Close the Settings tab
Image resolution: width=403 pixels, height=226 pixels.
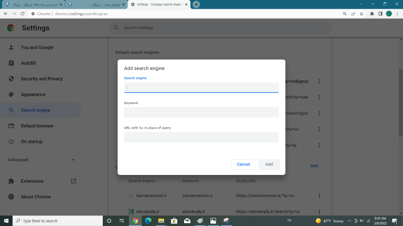(186, 4)
